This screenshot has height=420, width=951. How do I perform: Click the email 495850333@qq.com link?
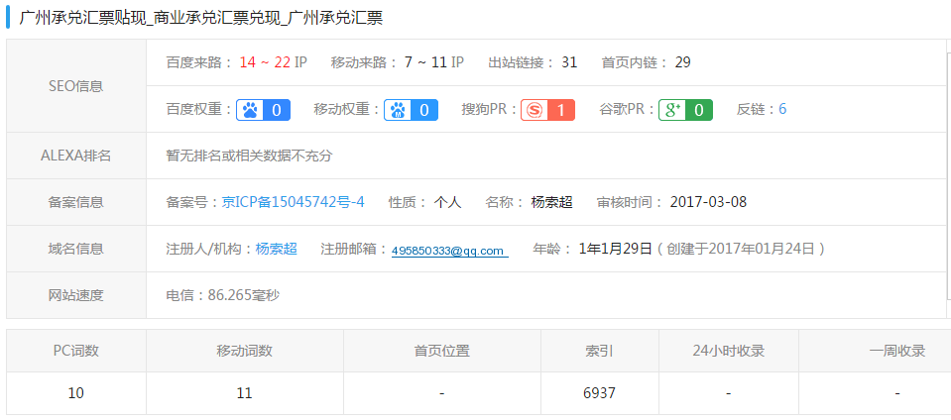click(448, 251)
